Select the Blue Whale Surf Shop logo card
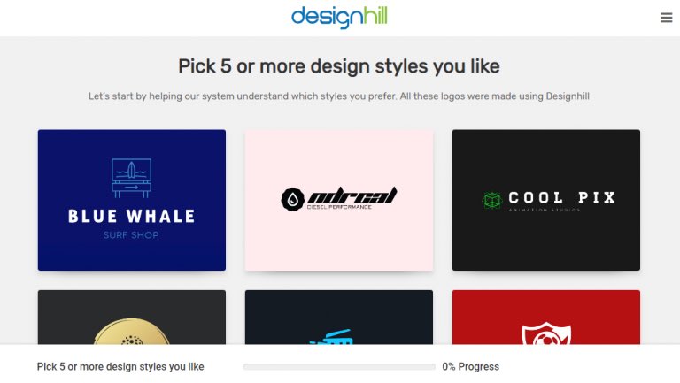680x383 pixels. [132, 200]
